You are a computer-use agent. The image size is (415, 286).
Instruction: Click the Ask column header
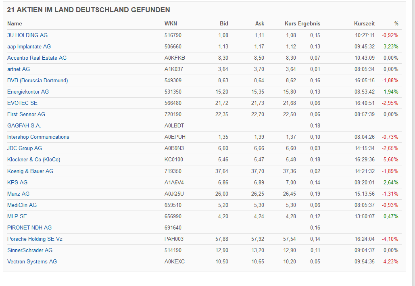tap(260, 23)
